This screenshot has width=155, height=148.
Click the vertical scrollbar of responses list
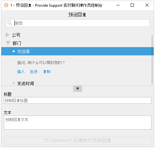point(152,60)
